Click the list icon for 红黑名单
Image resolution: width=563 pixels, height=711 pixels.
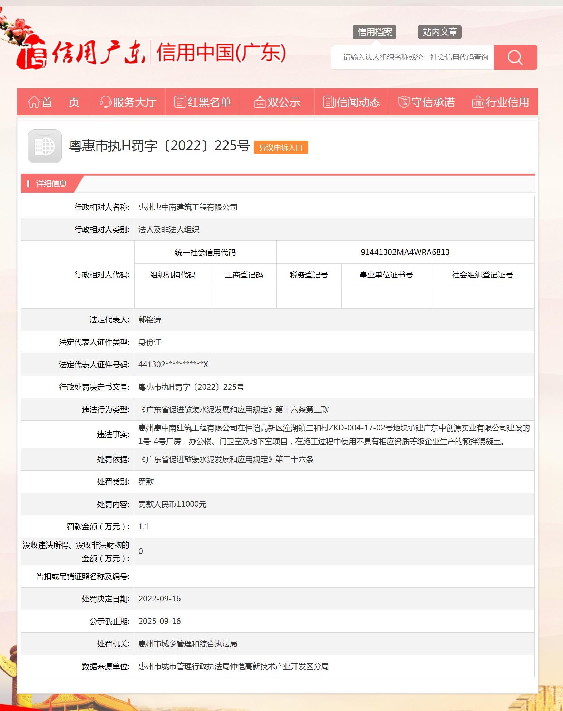click(180, 102)
